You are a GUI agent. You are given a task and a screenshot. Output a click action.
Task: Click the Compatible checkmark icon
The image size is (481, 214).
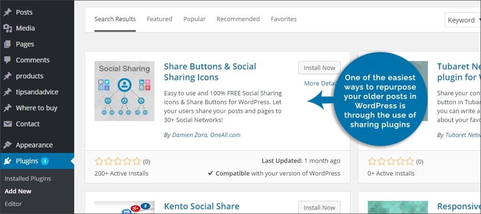point(210,173)
